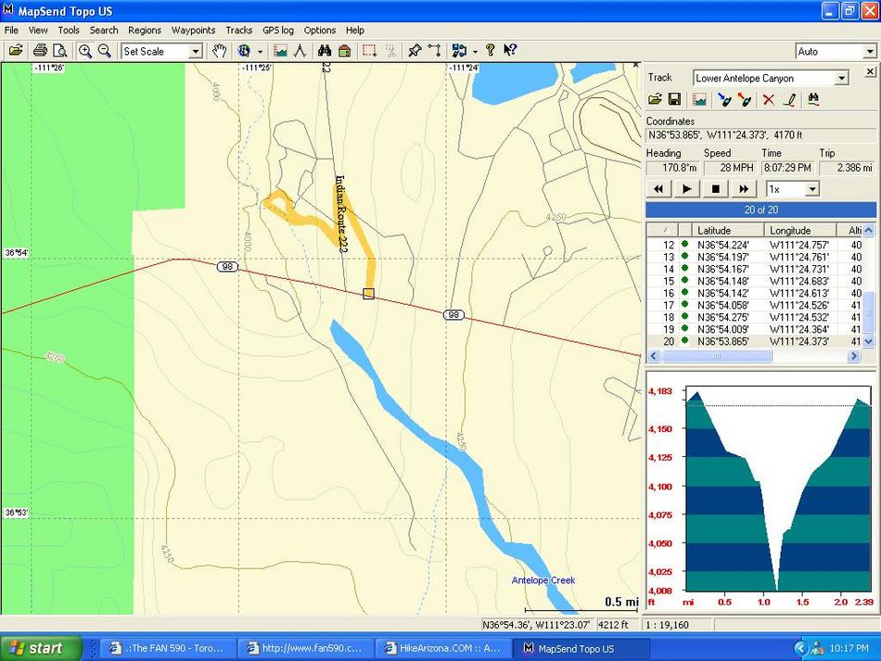Delete track with the red X icon
This screenshot has width=881, height=661.
[x=768, y=99]
